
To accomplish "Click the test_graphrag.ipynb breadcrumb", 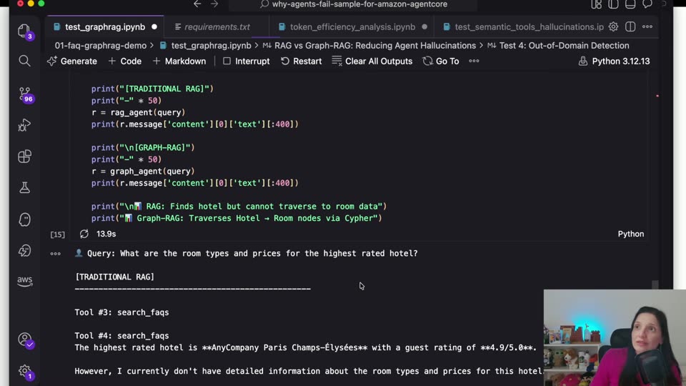I will pyautogui.click(x=206, y=46).
